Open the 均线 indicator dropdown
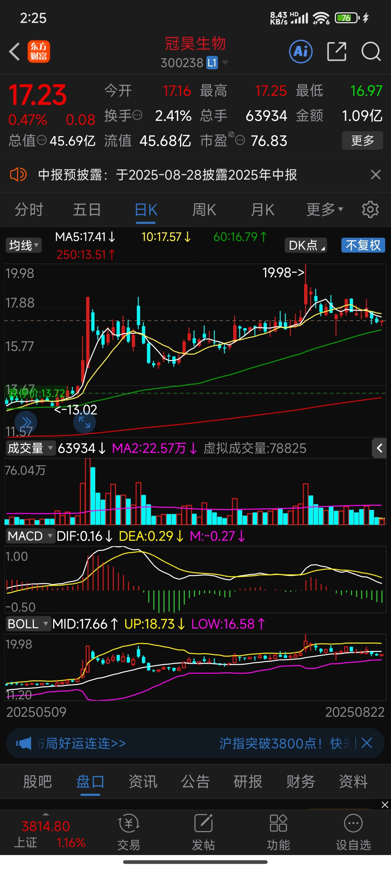This screenshot has width=391, height=871. point(24,245)
